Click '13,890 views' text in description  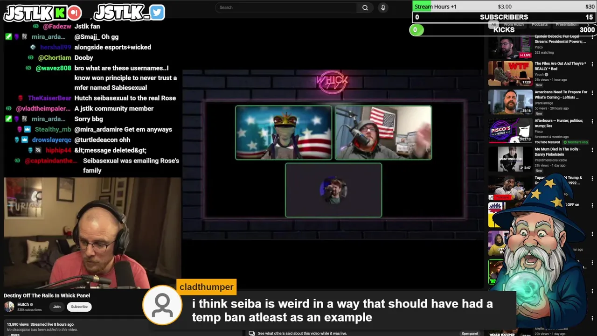click(18, 324)
